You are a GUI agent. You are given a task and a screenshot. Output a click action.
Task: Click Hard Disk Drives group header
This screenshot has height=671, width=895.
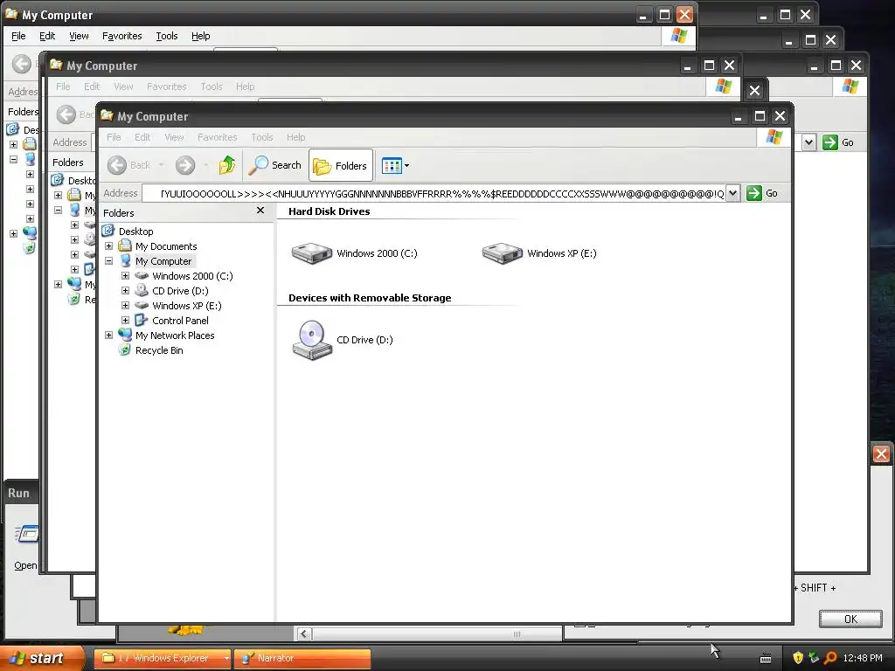(x=330, y=211)
